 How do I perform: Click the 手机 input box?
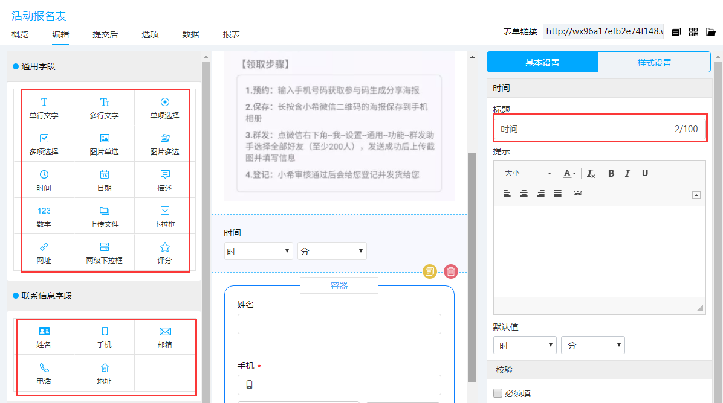click(x=339, y=384)
